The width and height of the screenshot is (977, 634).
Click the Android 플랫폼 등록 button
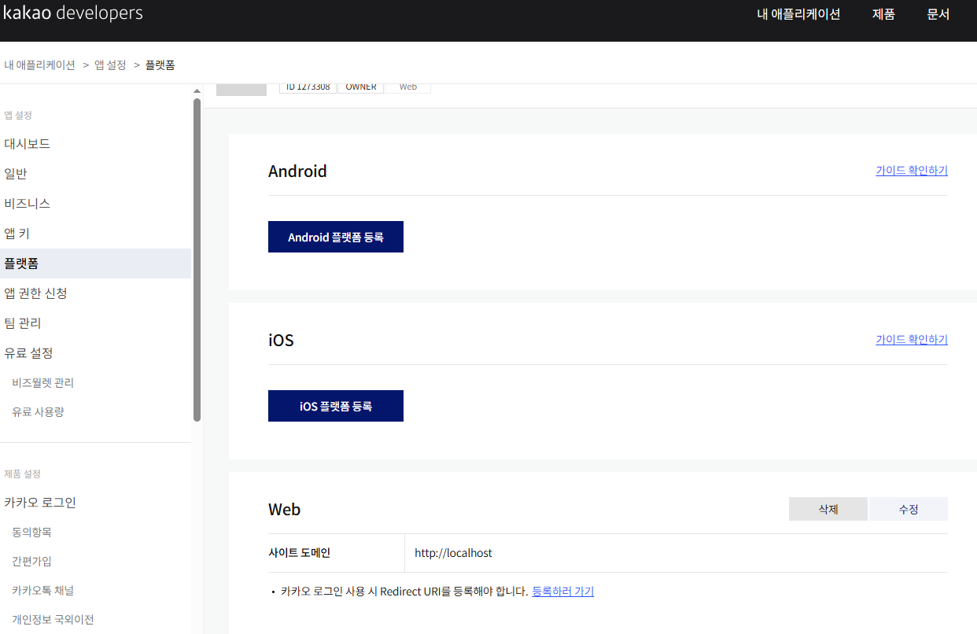coord(336,237)
